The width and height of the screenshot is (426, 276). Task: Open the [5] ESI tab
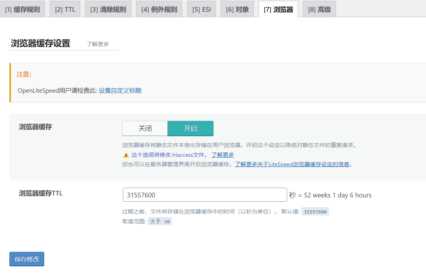(x=201, y=9)
